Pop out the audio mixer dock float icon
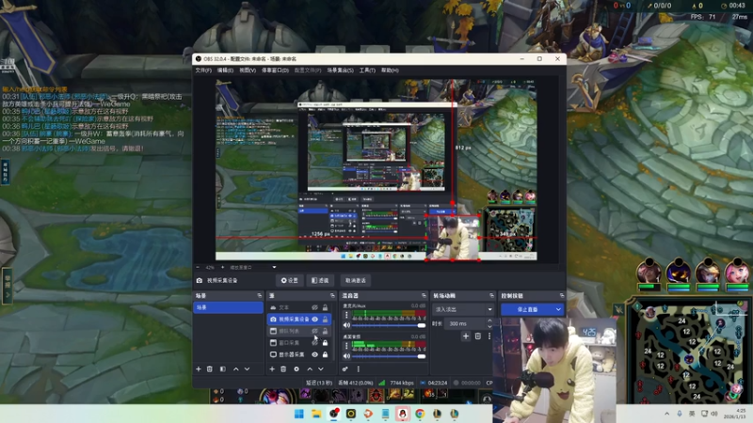Screen dimensions: 753x423 424,295
